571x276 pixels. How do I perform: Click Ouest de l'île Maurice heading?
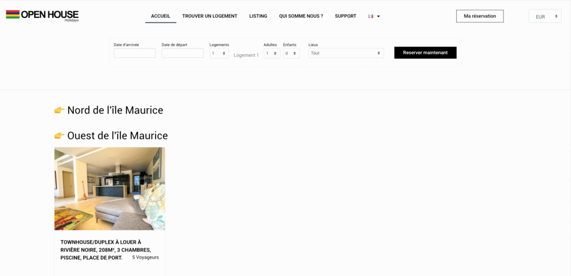pyautogui.click(x=117, y=135)
